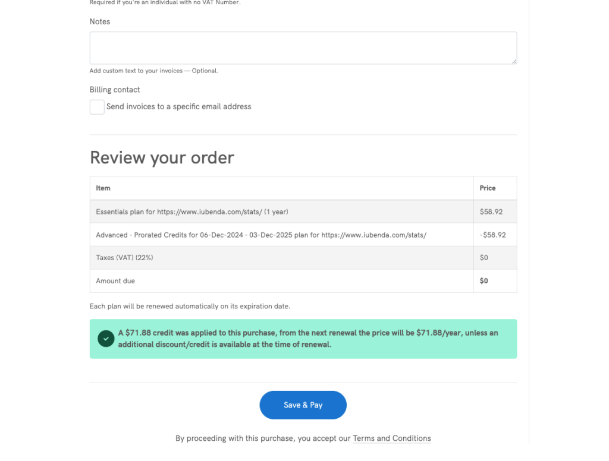Click the bold $0 amount due value

(x=484, y=281)
